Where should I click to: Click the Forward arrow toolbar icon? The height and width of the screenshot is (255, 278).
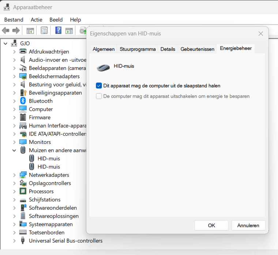[x=16, y=30]
